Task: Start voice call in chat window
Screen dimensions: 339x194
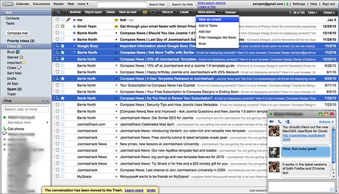Action: coord(279,121)
